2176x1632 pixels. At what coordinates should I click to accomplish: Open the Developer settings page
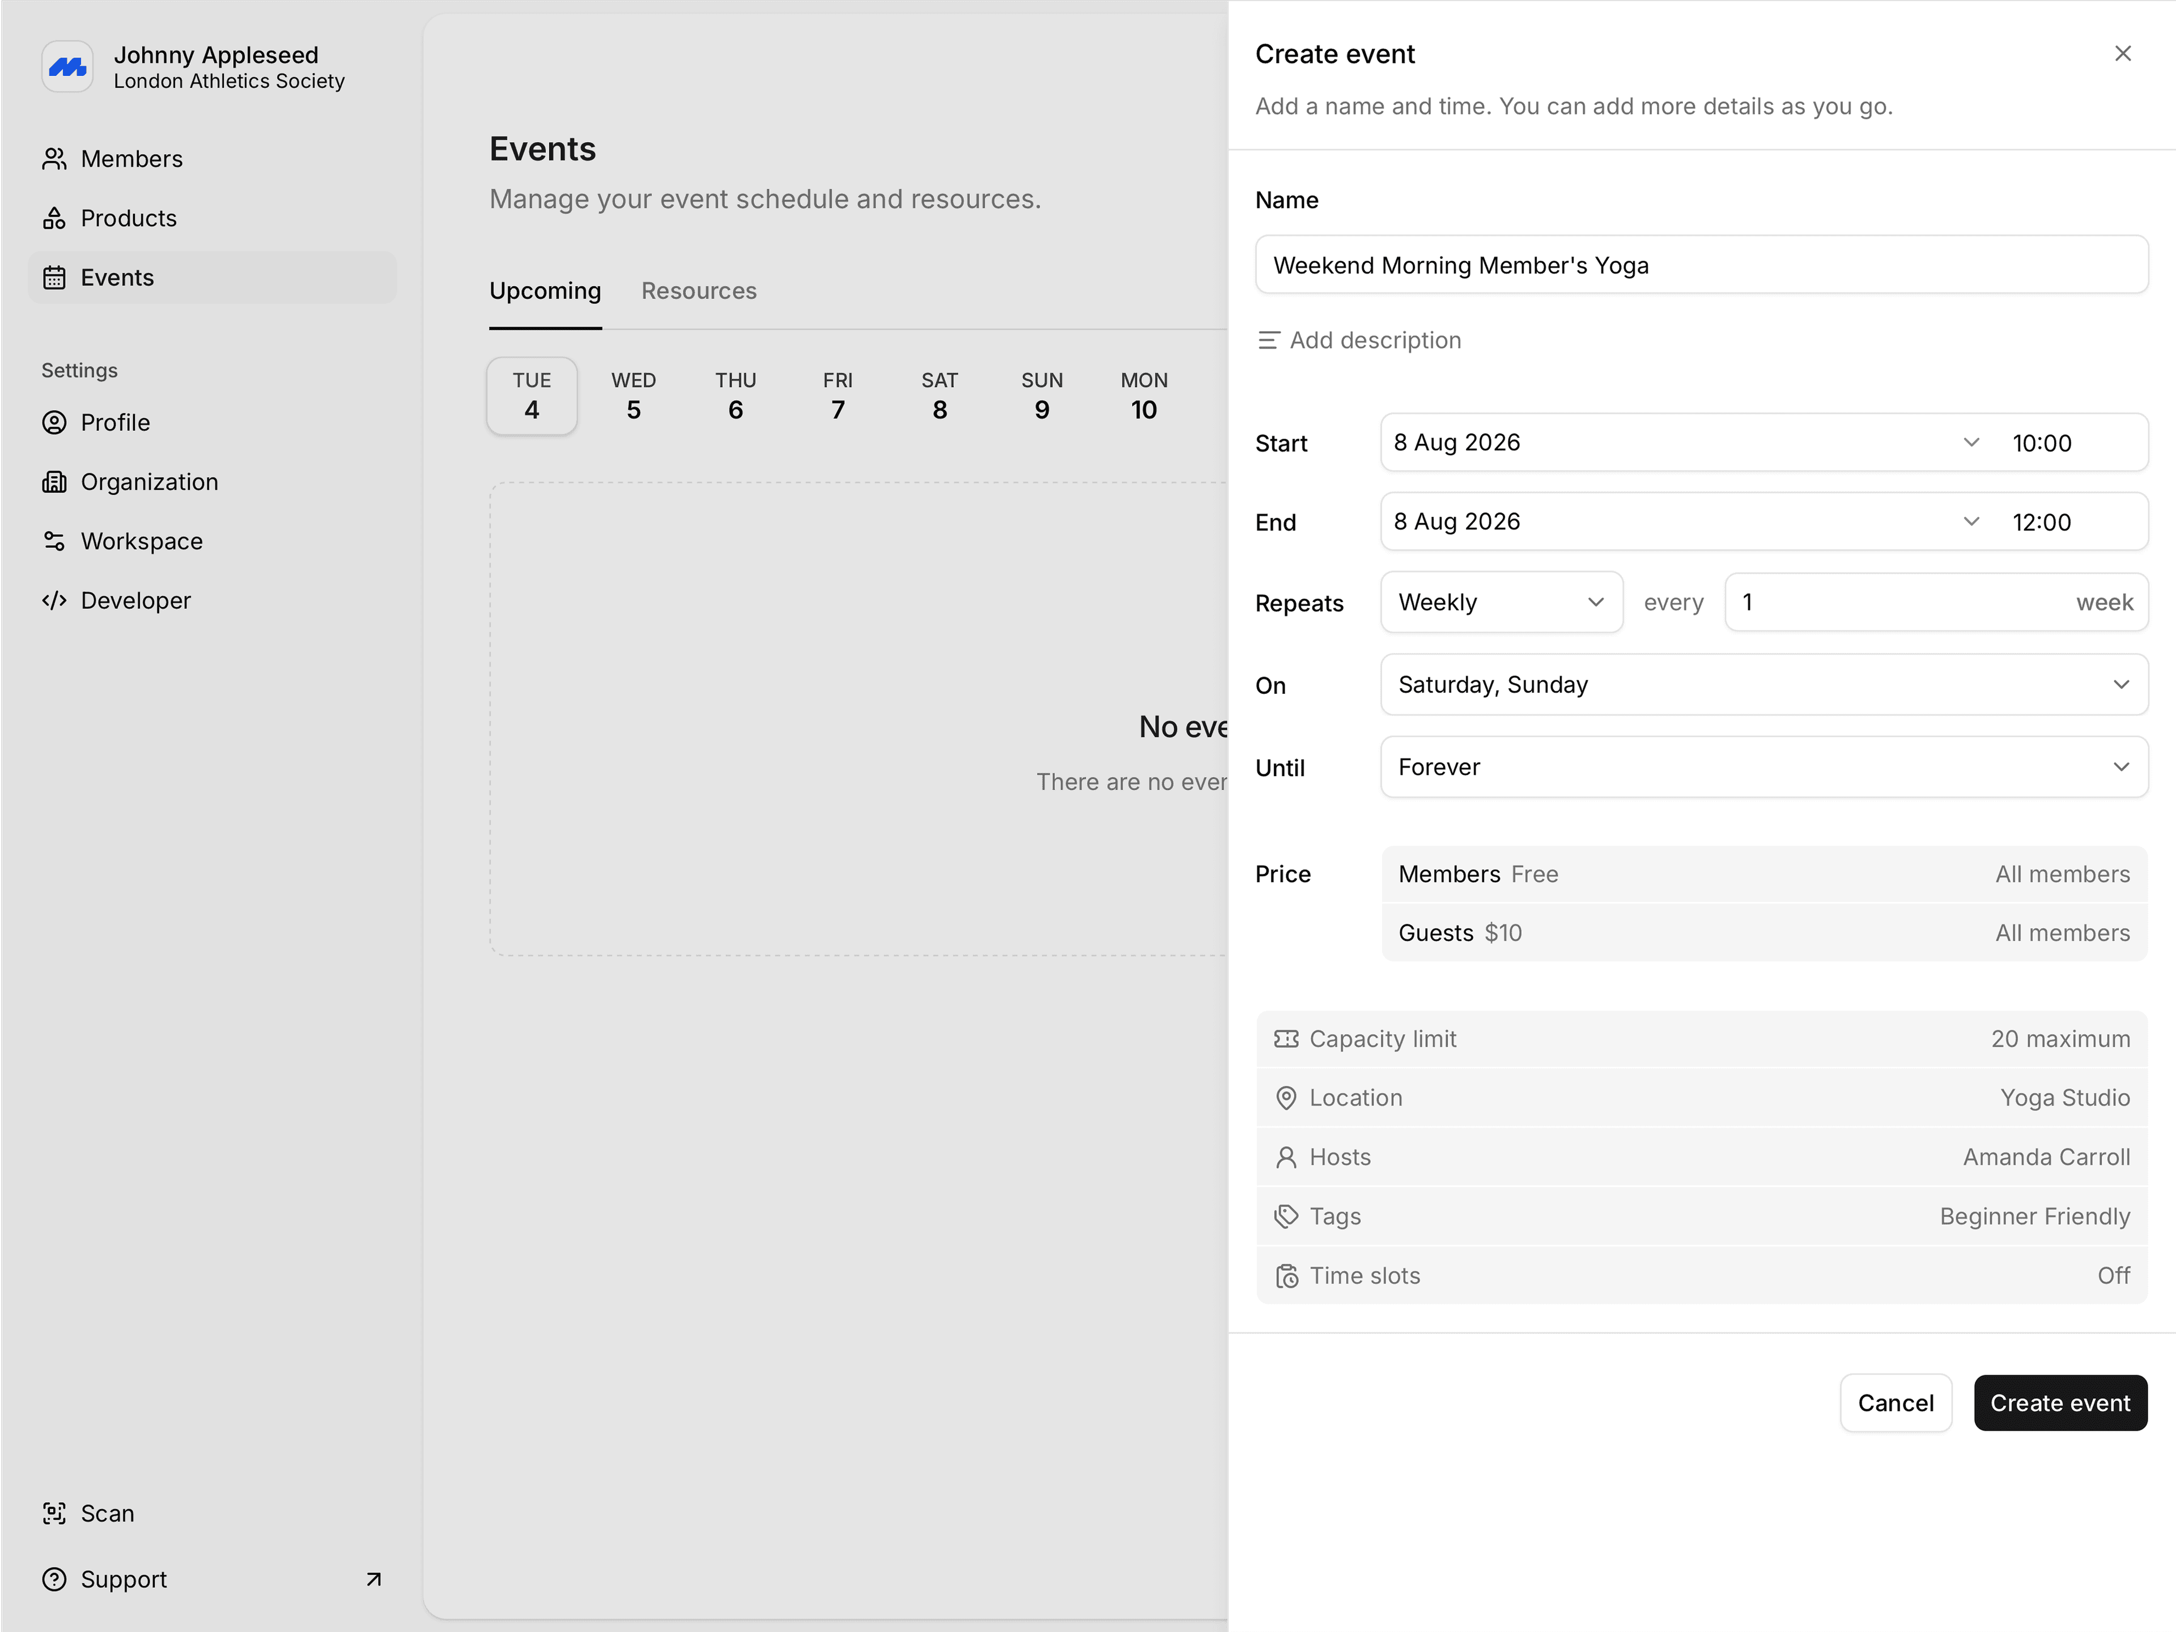(x=212, y=600)
